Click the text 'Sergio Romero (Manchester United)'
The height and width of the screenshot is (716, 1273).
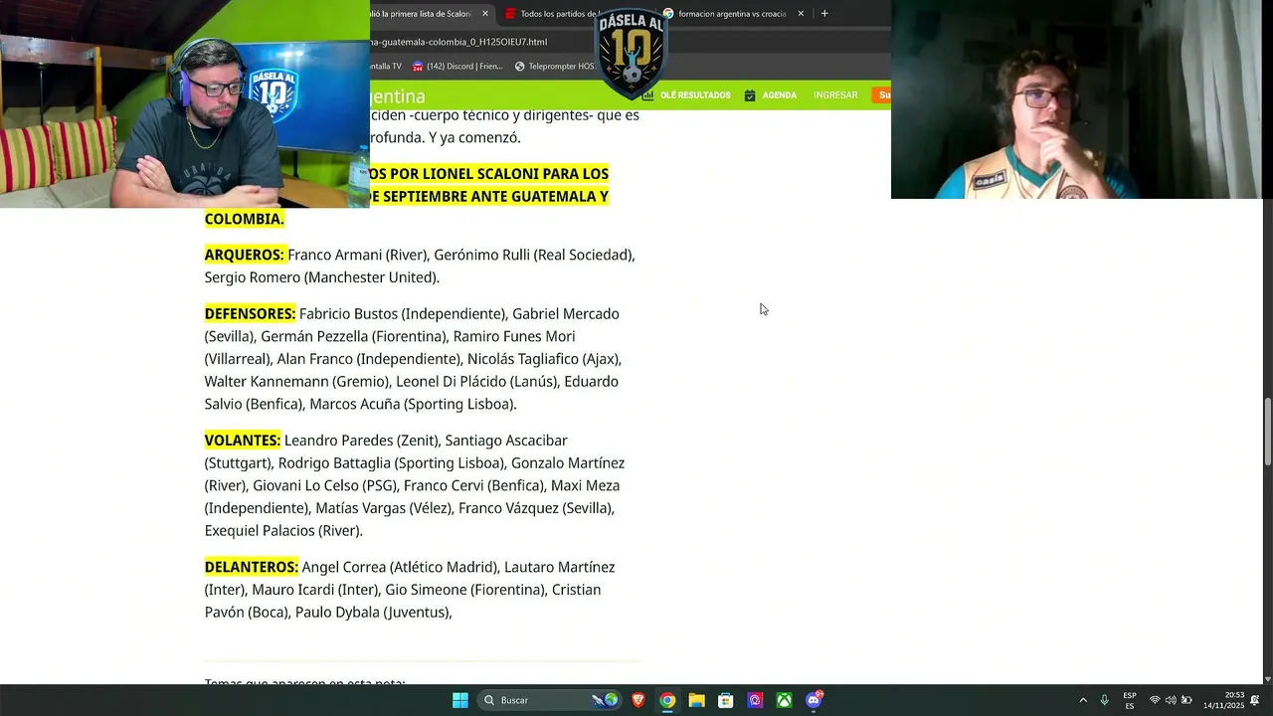(x=320, y=277)
